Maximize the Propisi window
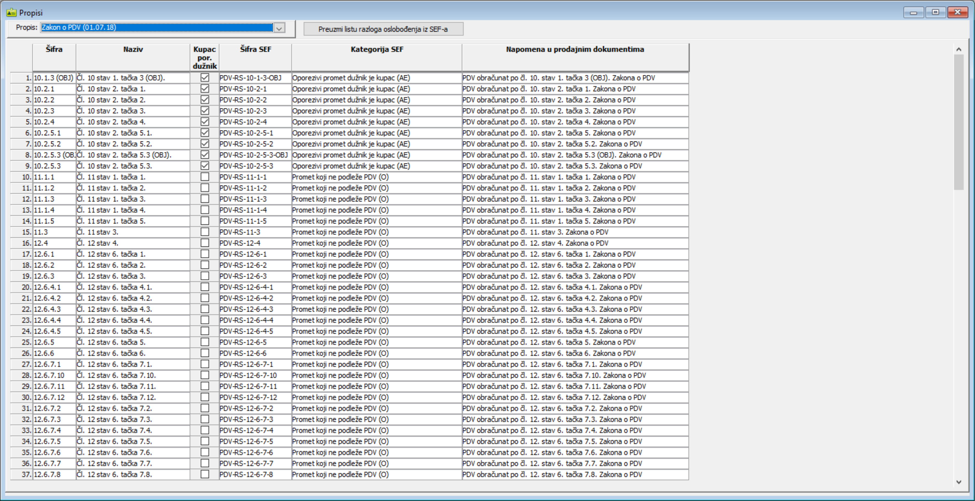The image size is (975, 501). tap(935, 12)
